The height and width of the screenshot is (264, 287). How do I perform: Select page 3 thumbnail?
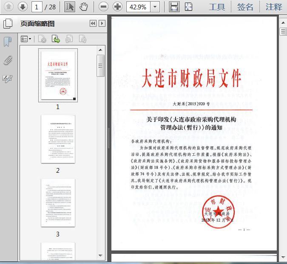click(x=58, y=203)
